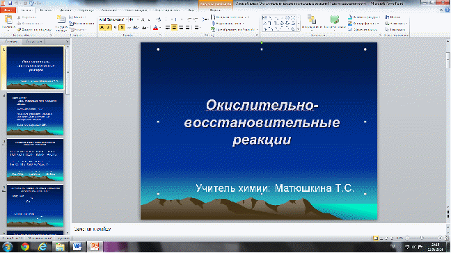
Task: Open the Change Case (Aa) dropdown
Action: tap(145, 28)
